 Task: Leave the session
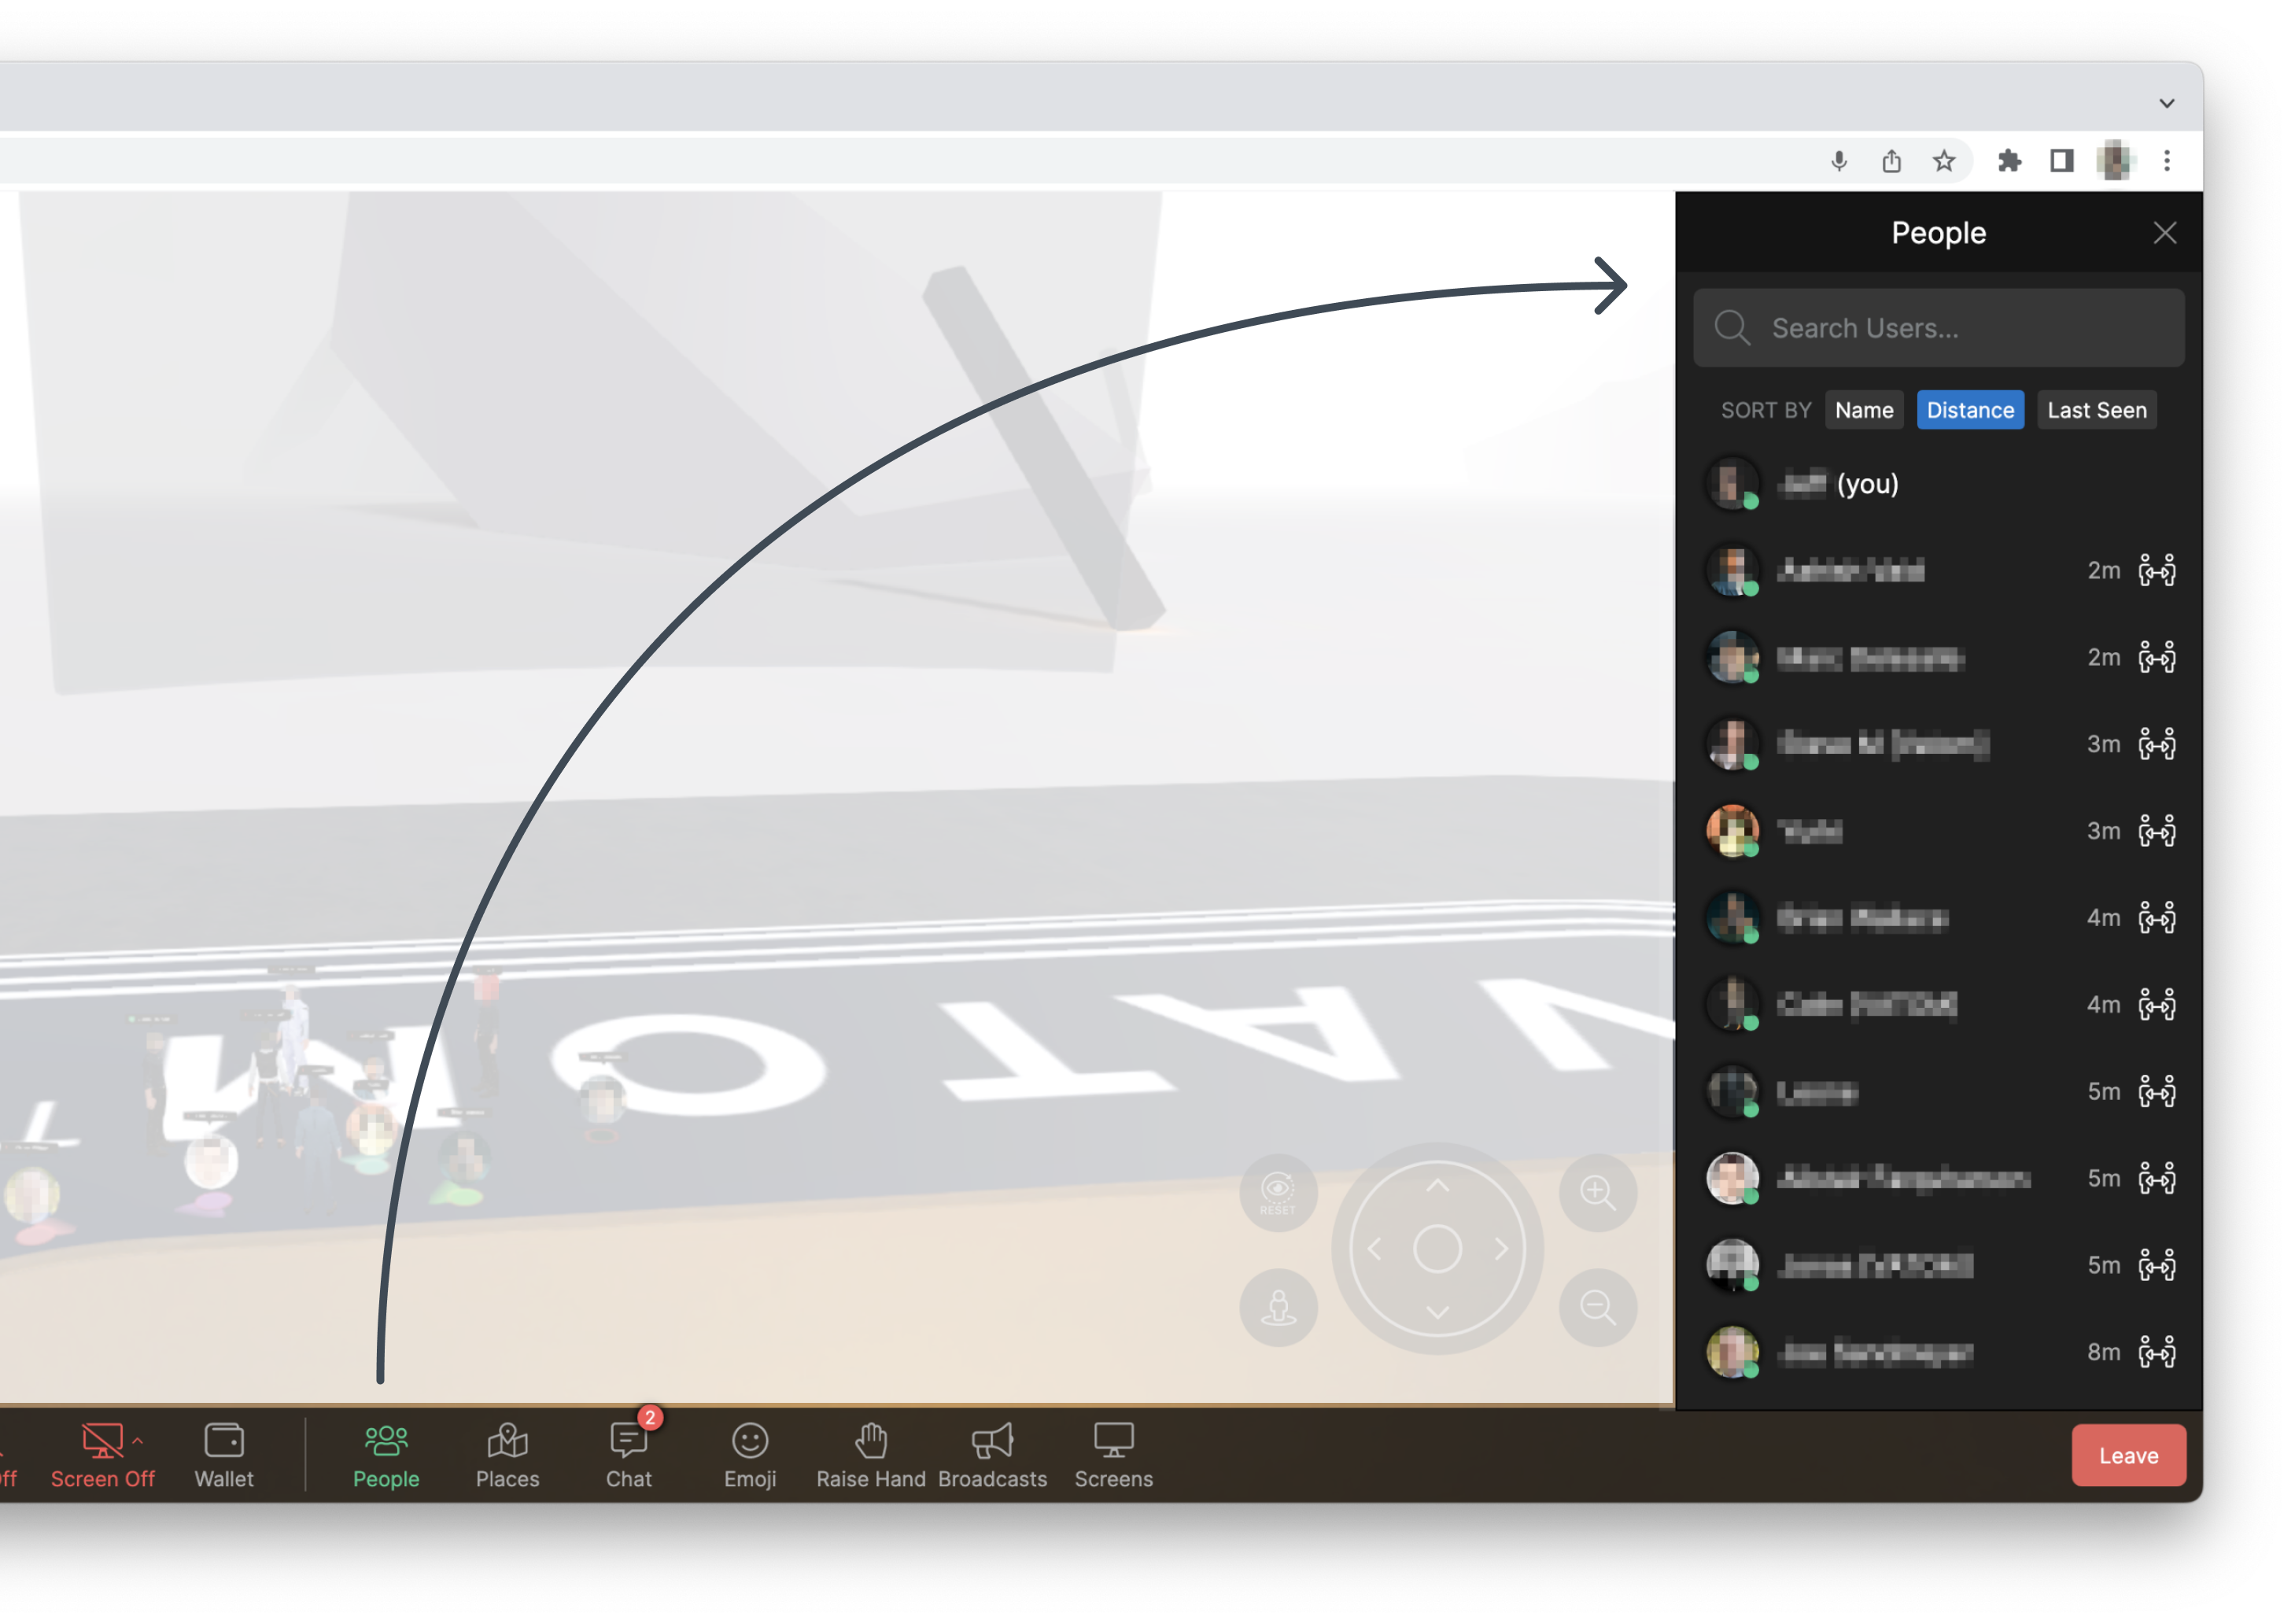[2128, 1455]
